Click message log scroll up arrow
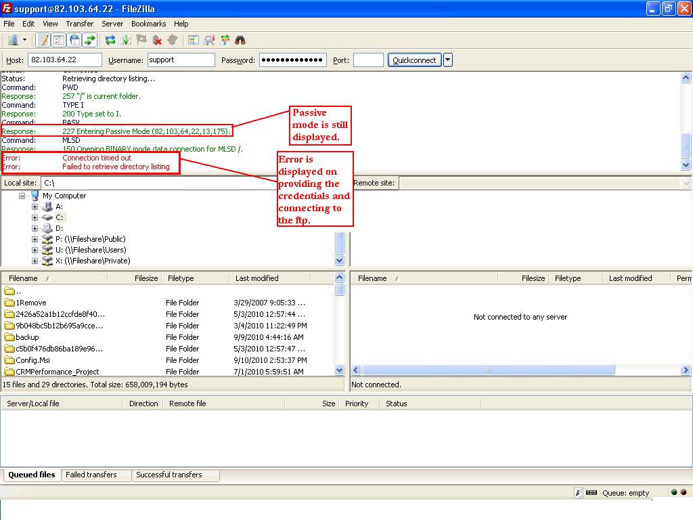Screen dimensions: 693x520 [686, 78]
